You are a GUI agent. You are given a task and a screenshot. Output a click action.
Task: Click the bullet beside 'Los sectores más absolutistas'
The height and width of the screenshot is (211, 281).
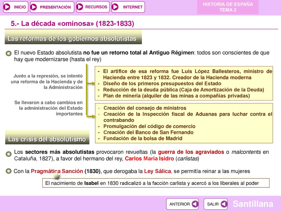point(9,154)
